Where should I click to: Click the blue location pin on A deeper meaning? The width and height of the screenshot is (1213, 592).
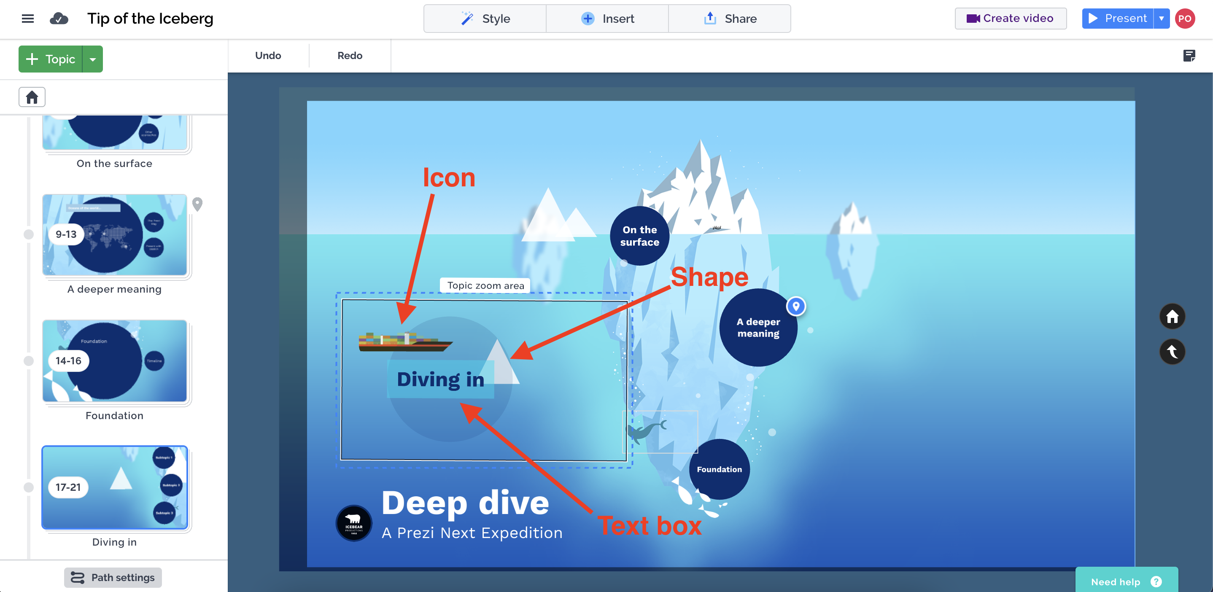796,307
